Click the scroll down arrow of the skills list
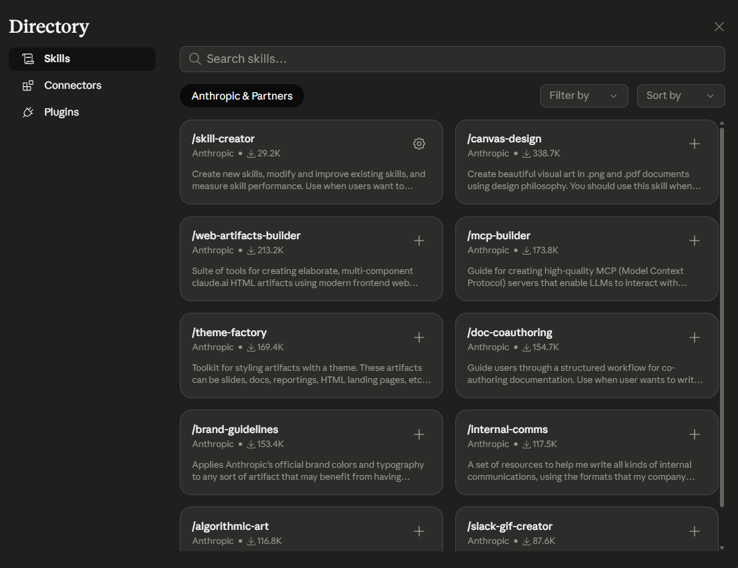738x568 pixels. tap(722, 548)
